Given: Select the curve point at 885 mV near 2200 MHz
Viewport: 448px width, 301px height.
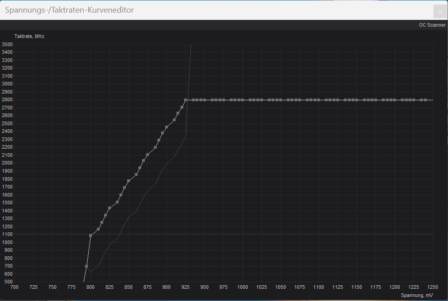Looking at the screenshot, I should [155, 147].
